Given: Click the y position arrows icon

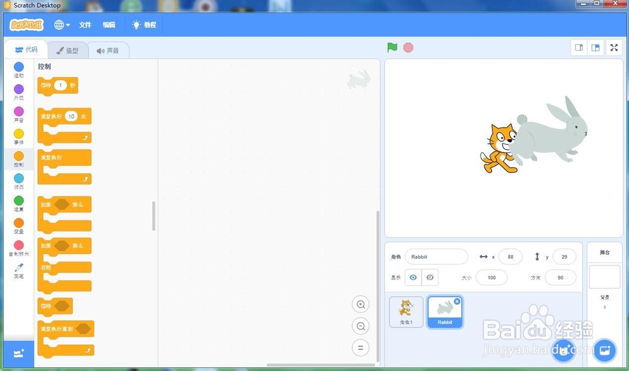Looking at the screenshot, I should point(537,257).
